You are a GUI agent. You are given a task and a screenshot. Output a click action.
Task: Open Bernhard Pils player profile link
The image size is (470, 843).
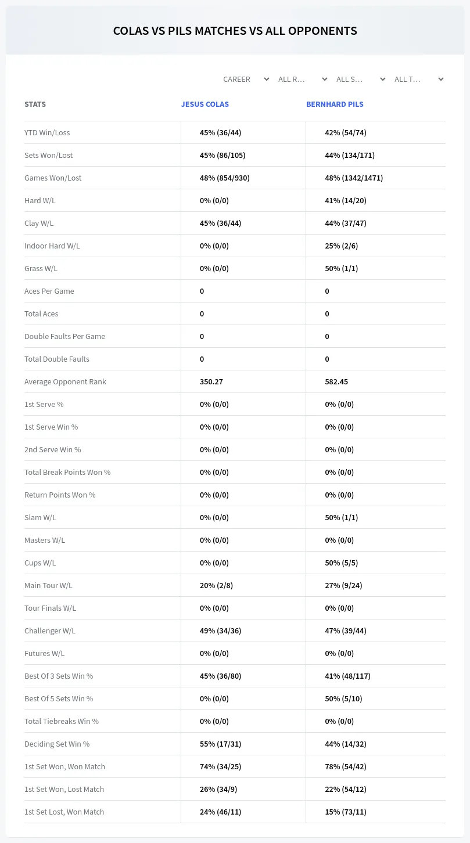(x=335, y=105)
